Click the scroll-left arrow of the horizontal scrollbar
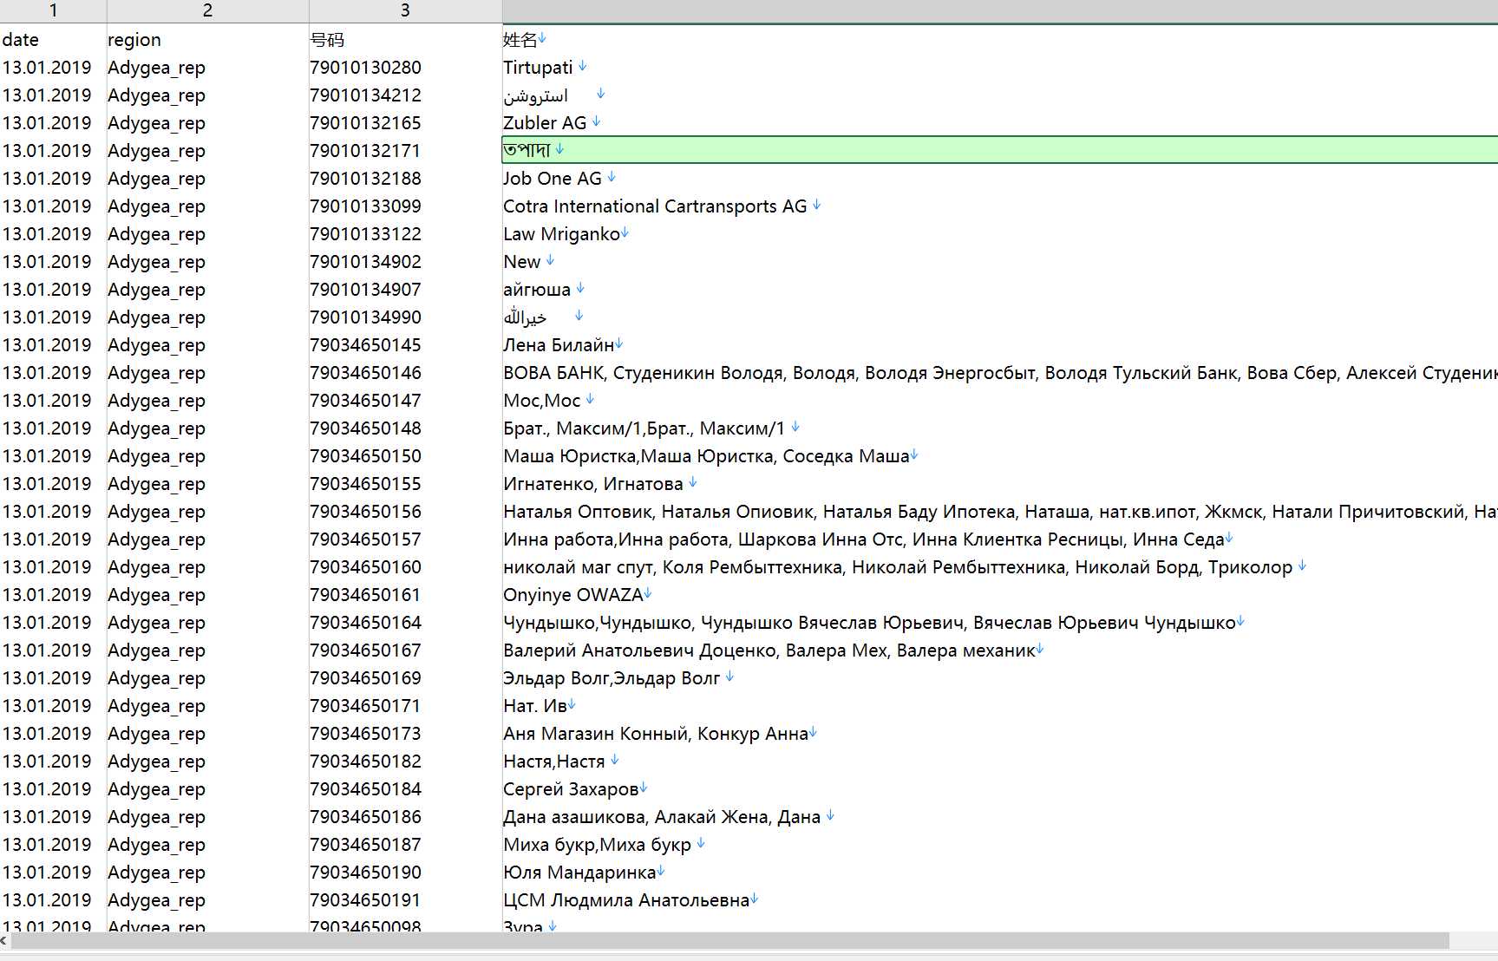 (4, 941)
